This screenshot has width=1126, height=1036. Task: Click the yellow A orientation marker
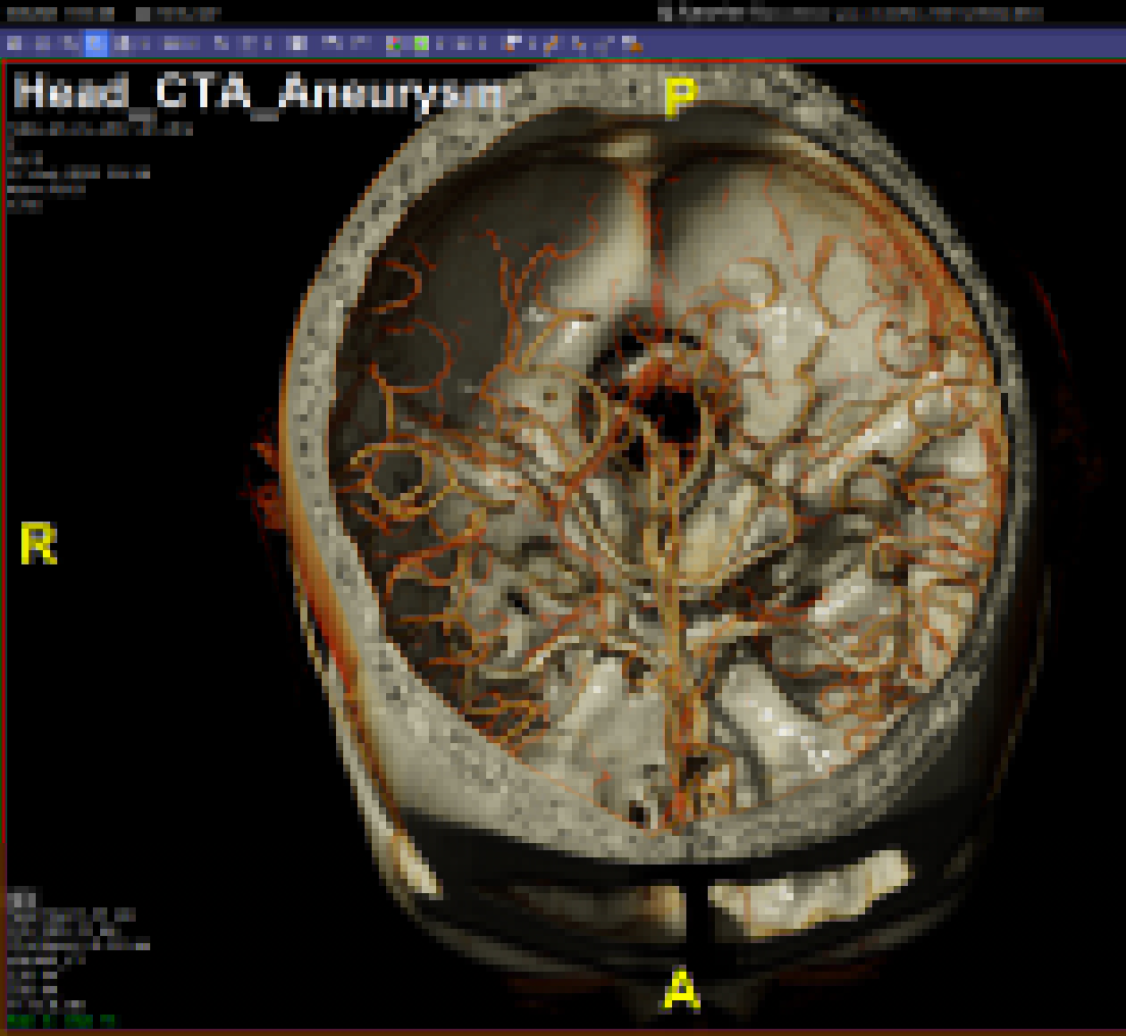681,990
